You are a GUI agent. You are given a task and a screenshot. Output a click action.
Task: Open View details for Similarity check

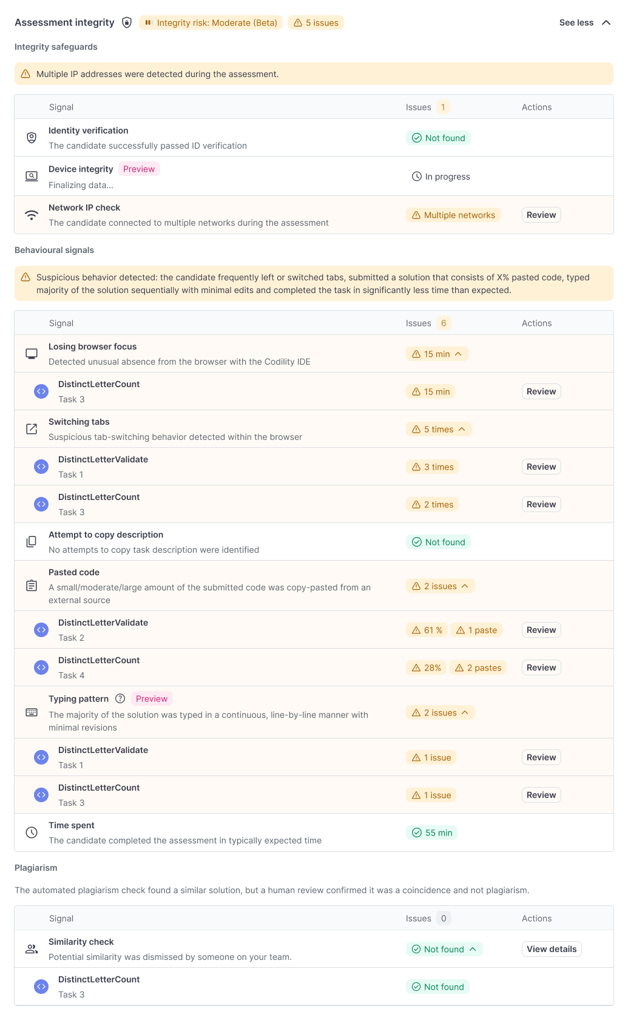point(552,949)
